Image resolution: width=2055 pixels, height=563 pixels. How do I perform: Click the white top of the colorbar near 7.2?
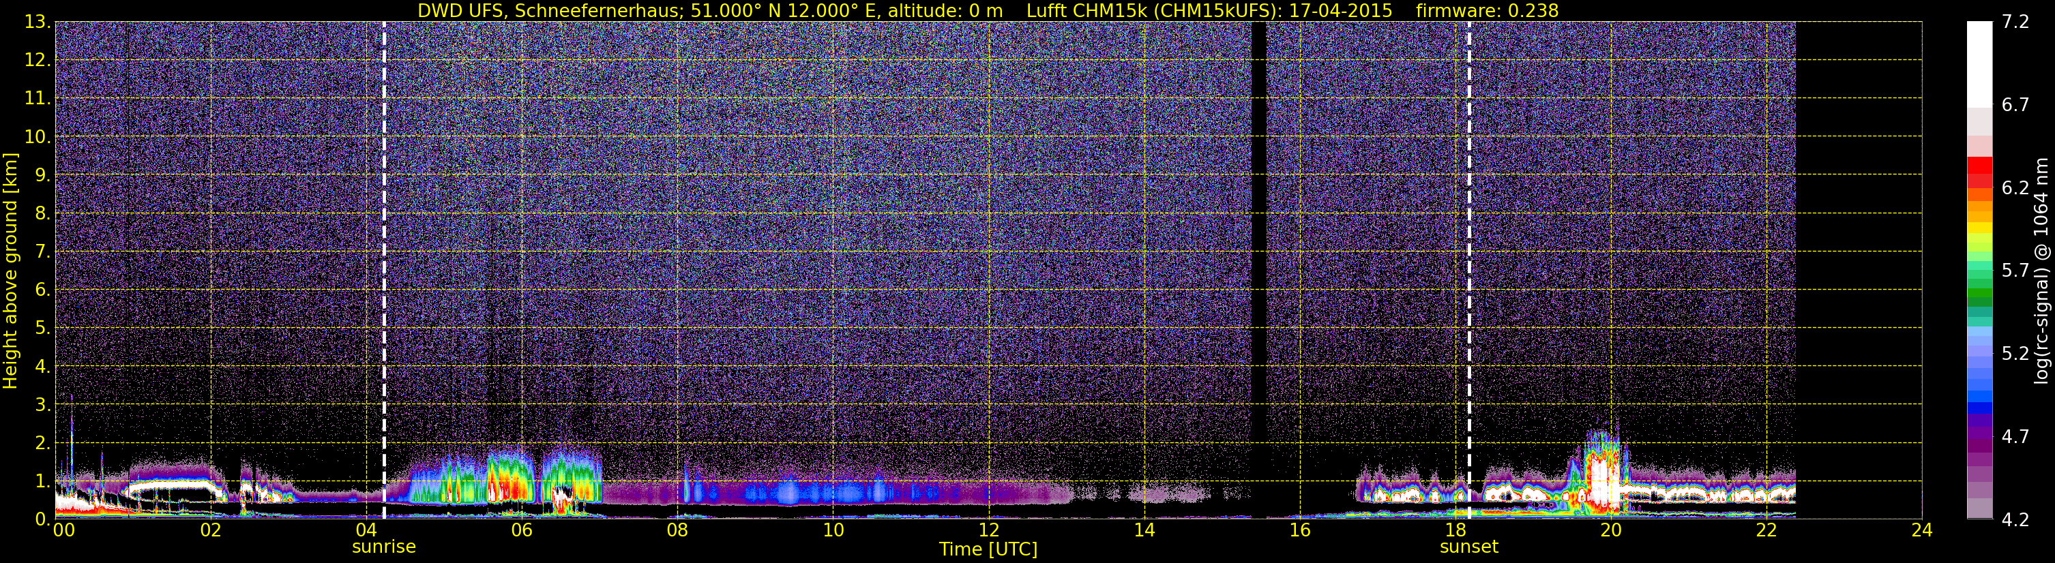1979,64
